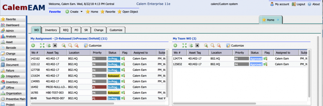Click My Assignment horizontal scrollbar
This screenshot has height=106, width=323.
coord(72,103)
